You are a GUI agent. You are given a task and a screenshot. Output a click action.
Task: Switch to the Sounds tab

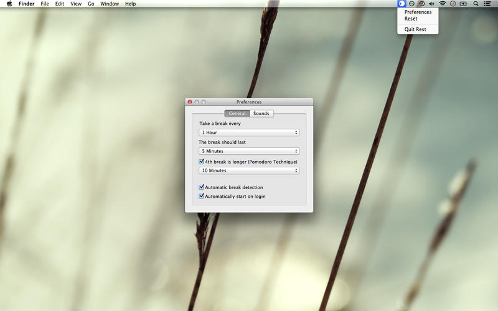click(x=261, y=113)
